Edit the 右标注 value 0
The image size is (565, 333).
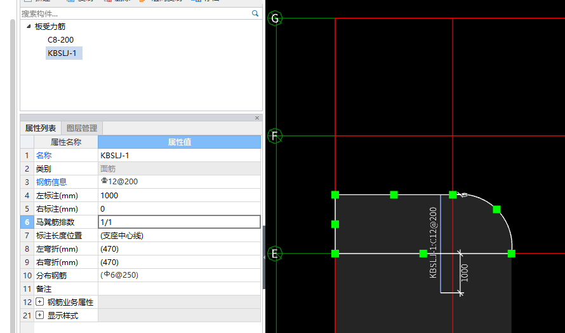click(x=180, y=209)
